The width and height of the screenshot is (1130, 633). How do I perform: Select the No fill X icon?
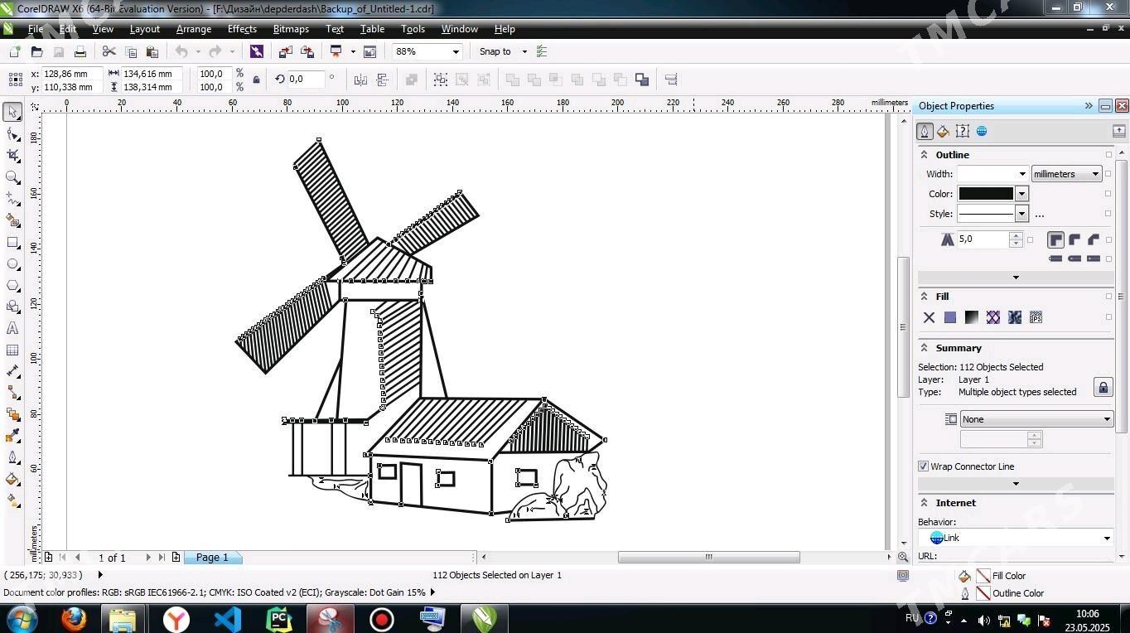point(929,317)
